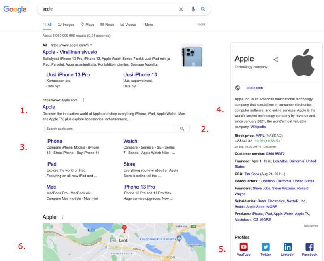Open the Mac sitelink

click(x=51, y=187)
